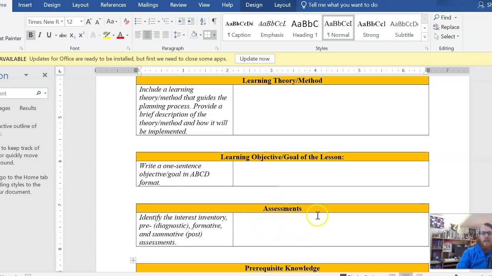Screen dimensions: 492x276
Task: Close the Navigation pane
Action: (x=45, y=75)
